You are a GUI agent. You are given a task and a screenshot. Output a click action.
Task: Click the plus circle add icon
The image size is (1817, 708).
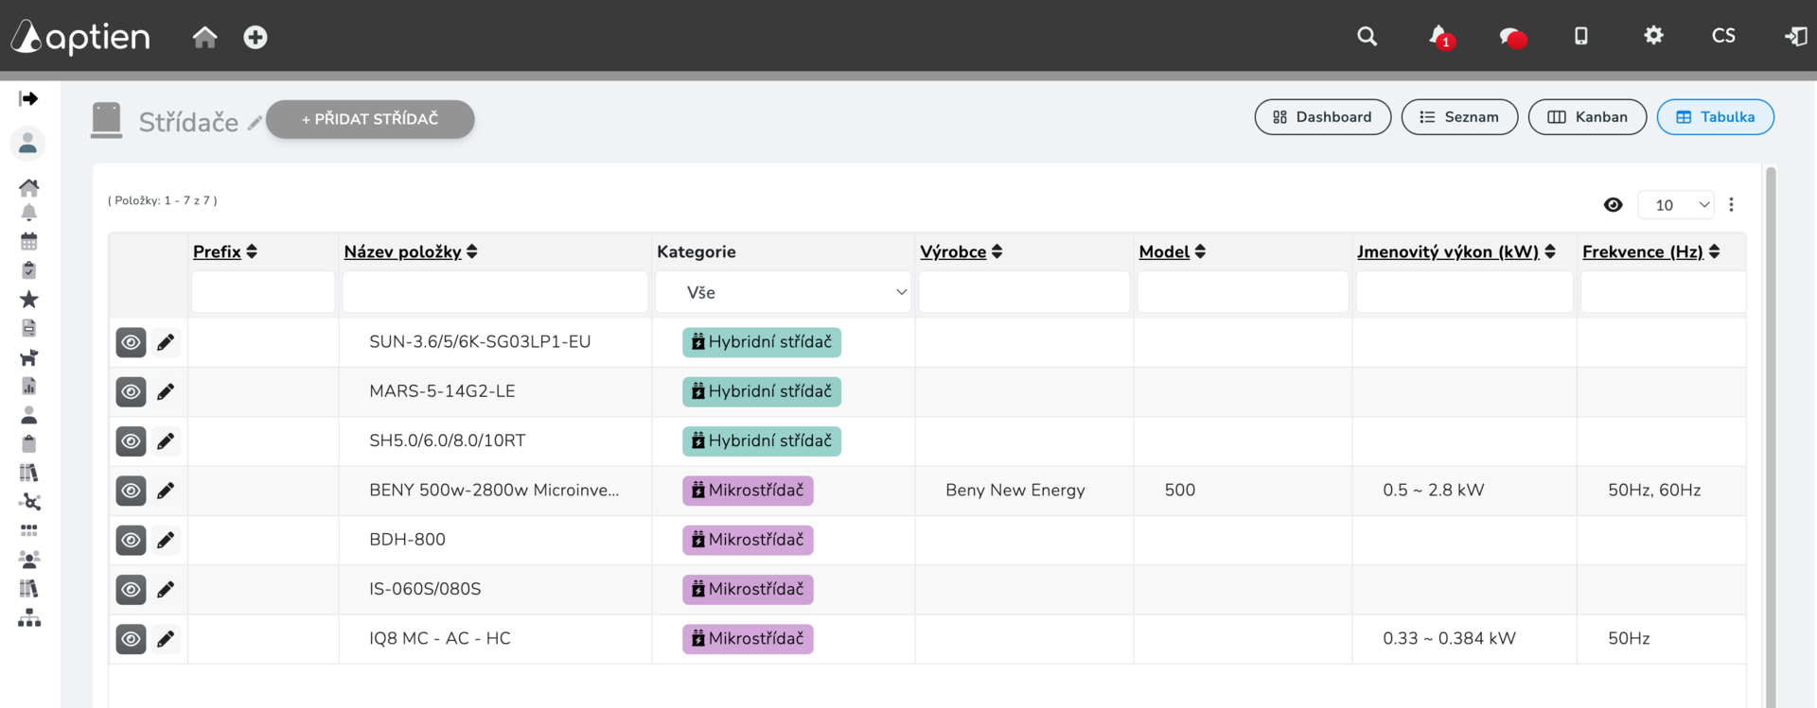click(x=256, y=37)
